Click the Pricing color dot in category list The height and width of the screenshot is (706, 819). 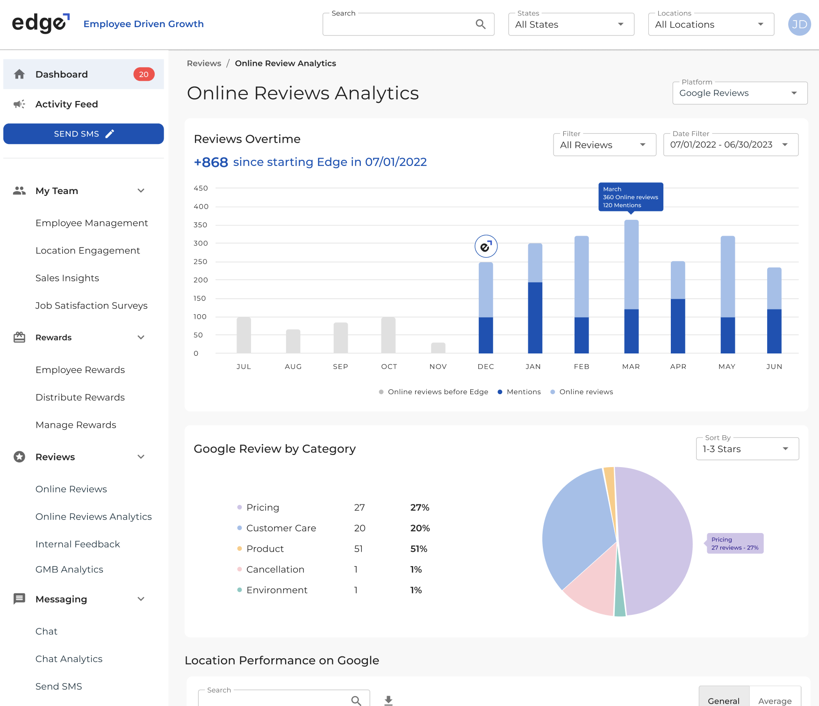pos(239,507)
